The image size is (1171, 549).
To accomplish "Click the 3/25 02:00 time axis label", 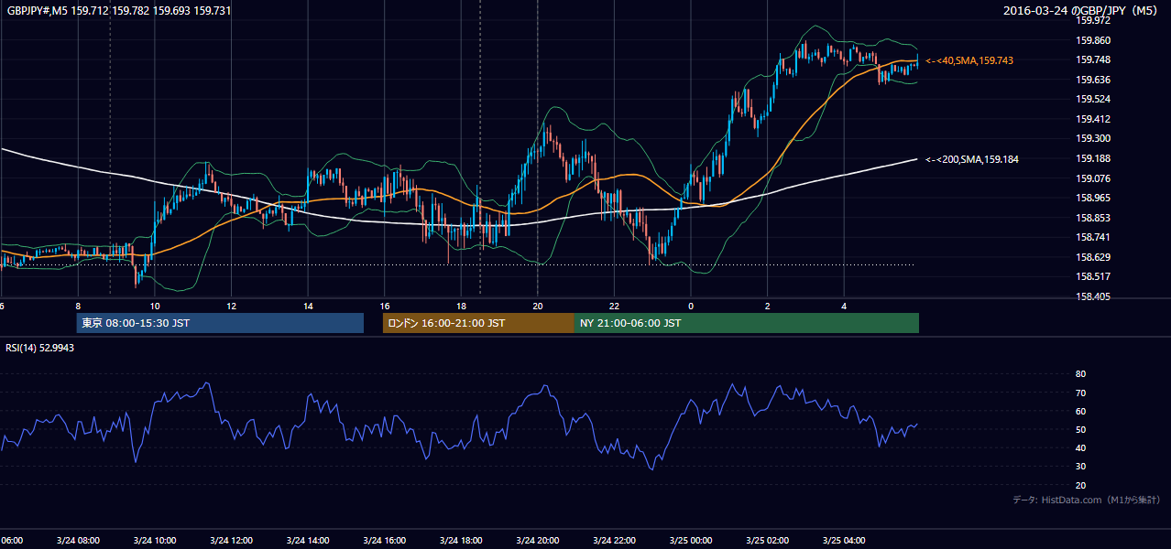I will [x=767, y=541].
